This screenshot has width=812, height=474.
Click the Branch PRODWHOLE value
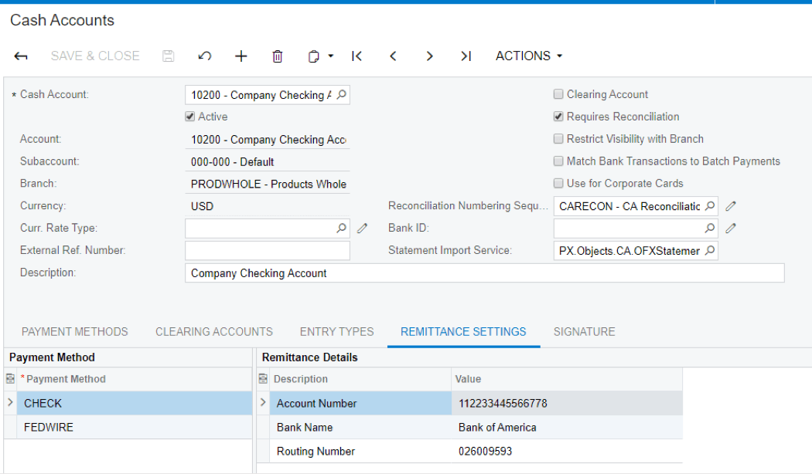click(x=268, y=184)
